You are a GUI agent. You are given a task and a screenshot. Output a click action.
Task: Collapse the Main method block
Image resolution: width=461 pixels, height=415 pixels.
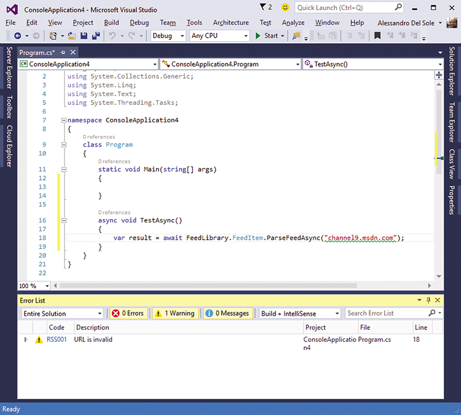[64, 169]
